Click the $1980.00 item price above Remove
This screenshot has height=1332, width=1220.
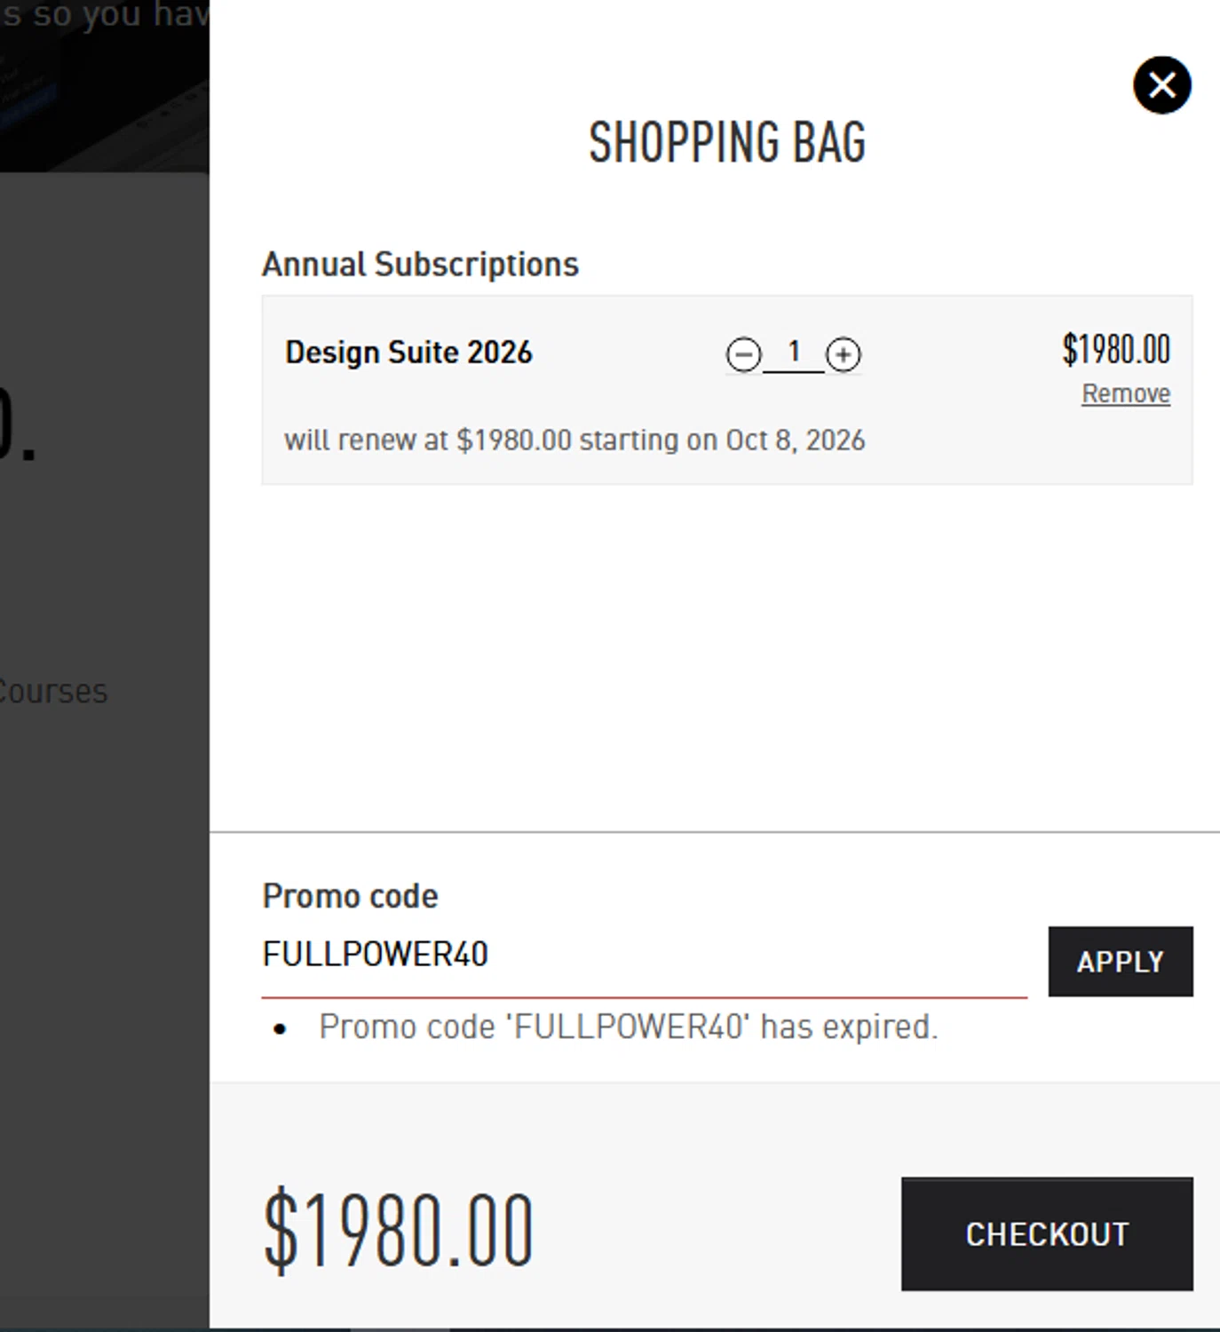(x=1116, y=350)
